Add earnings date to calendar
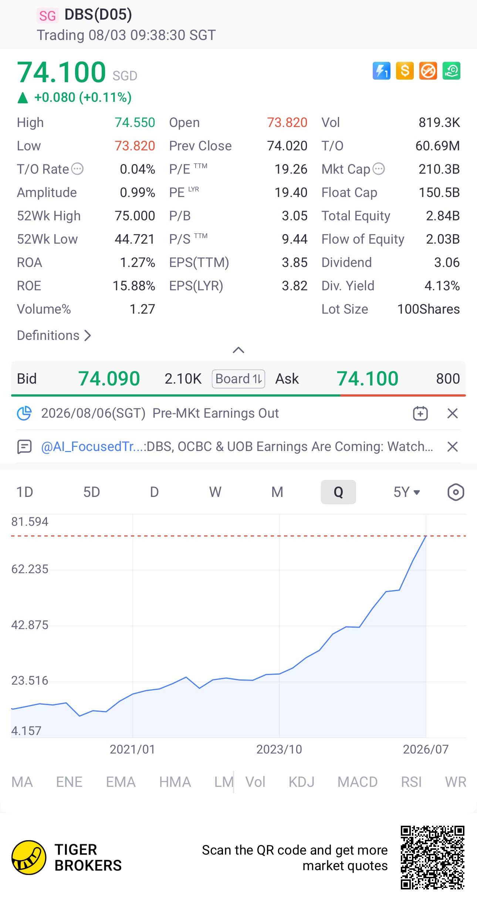The height and width of the screenshot is (902, 477). click(x=420, y=413)
